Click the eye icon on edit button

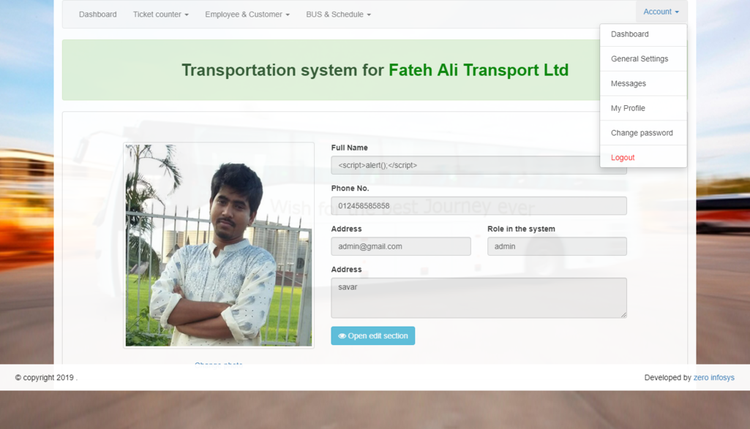click(342, 336)
